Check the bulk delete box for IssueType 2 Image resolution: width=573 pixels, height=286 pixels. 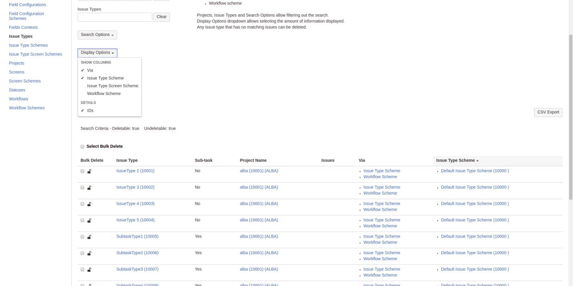click(x=82, y=171)
